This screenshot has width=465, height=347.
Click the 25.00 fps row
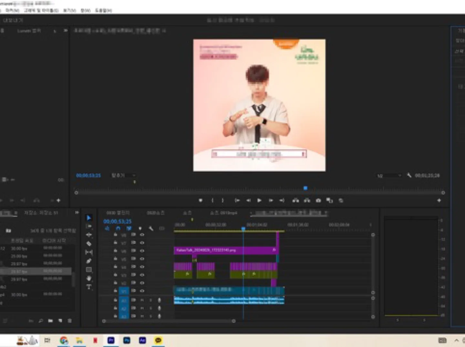pos(36,256)
